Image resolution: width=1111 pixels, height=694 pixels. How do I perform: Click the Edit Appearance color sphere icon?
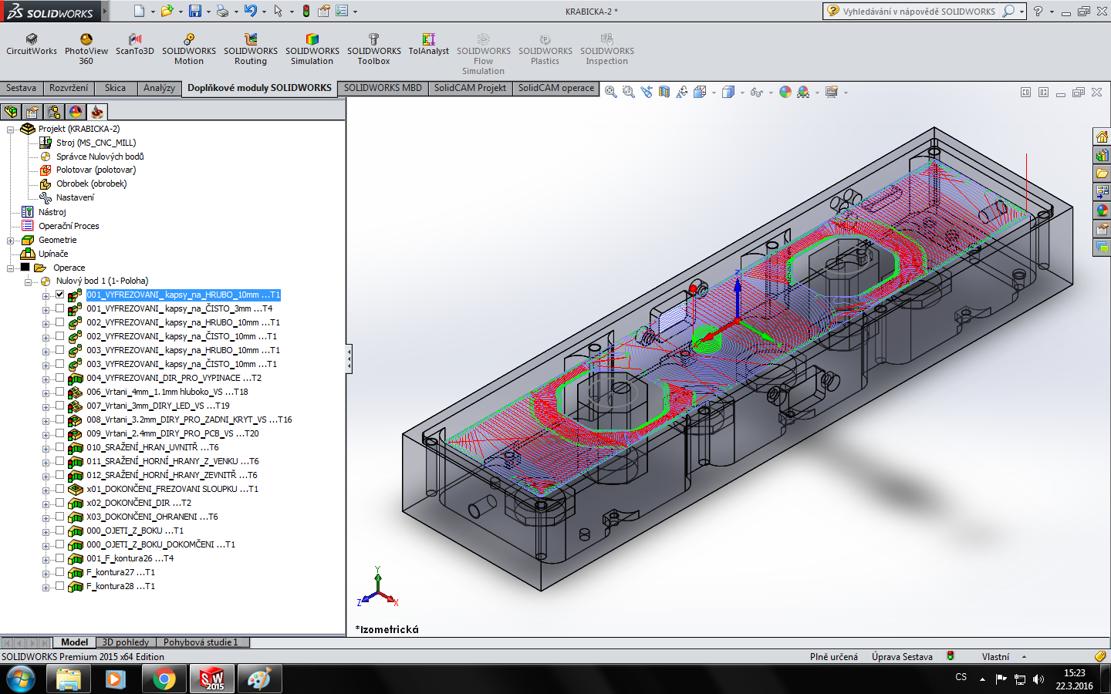coord(785,92)
